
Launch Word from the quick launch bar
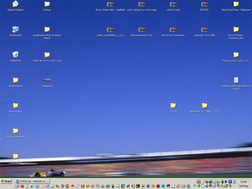47,186
